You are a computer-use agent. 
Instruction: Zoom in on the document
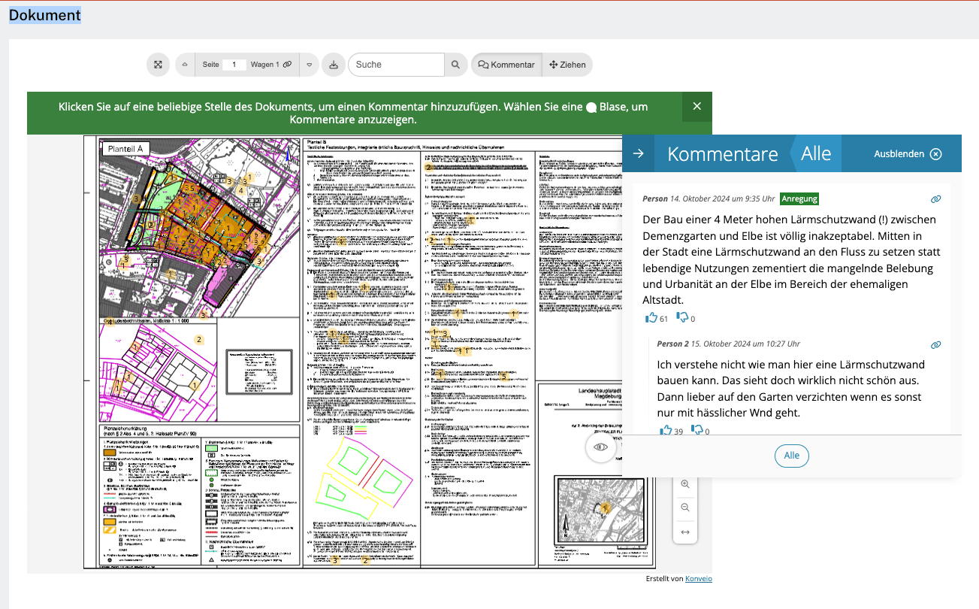[684, 484]
